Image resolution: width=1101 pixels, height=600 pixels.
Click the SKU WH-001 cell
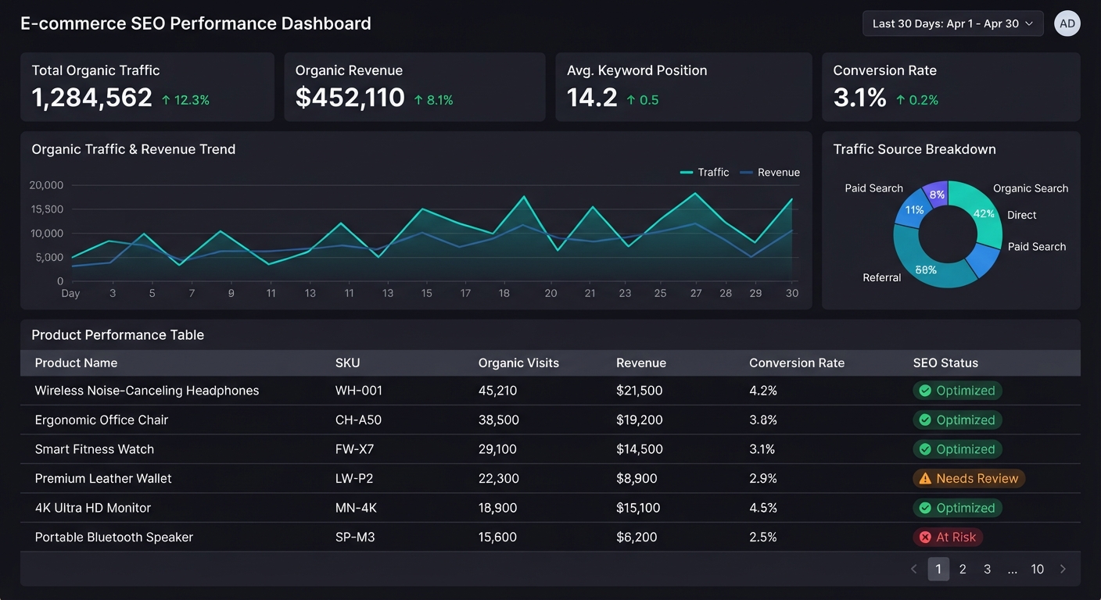359,391
